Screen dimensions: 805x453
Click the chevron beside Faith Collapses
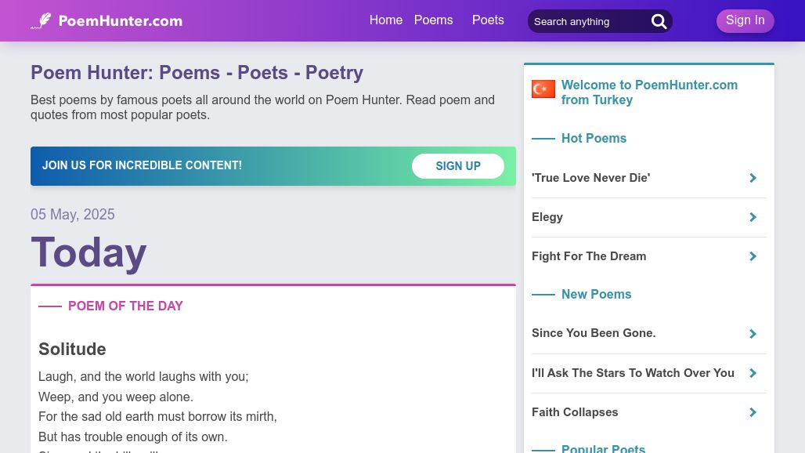coord(753,412)
